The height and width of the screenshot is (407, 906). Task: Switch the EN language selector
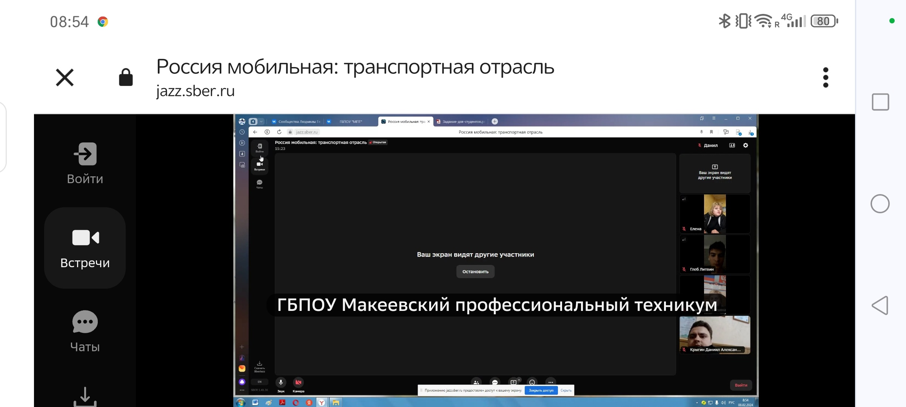coord(260,382)
